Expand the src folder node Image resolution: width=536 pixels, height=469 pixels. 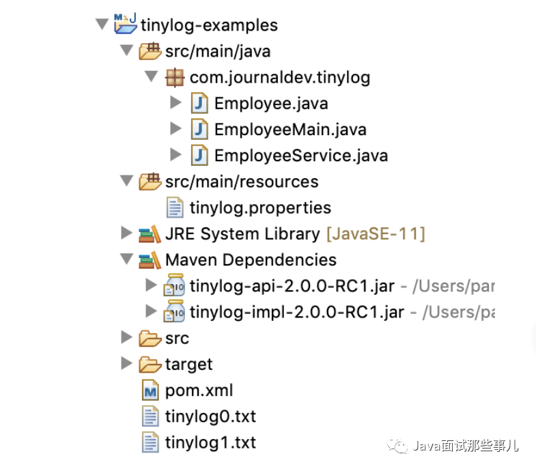pos(126,337)
